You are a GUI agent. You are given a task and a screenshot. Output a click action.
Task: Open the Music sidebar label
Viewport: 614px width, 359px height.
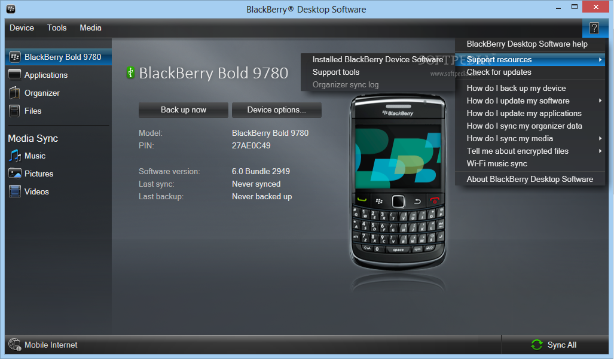pyautogui.click(x=35, y=156)
